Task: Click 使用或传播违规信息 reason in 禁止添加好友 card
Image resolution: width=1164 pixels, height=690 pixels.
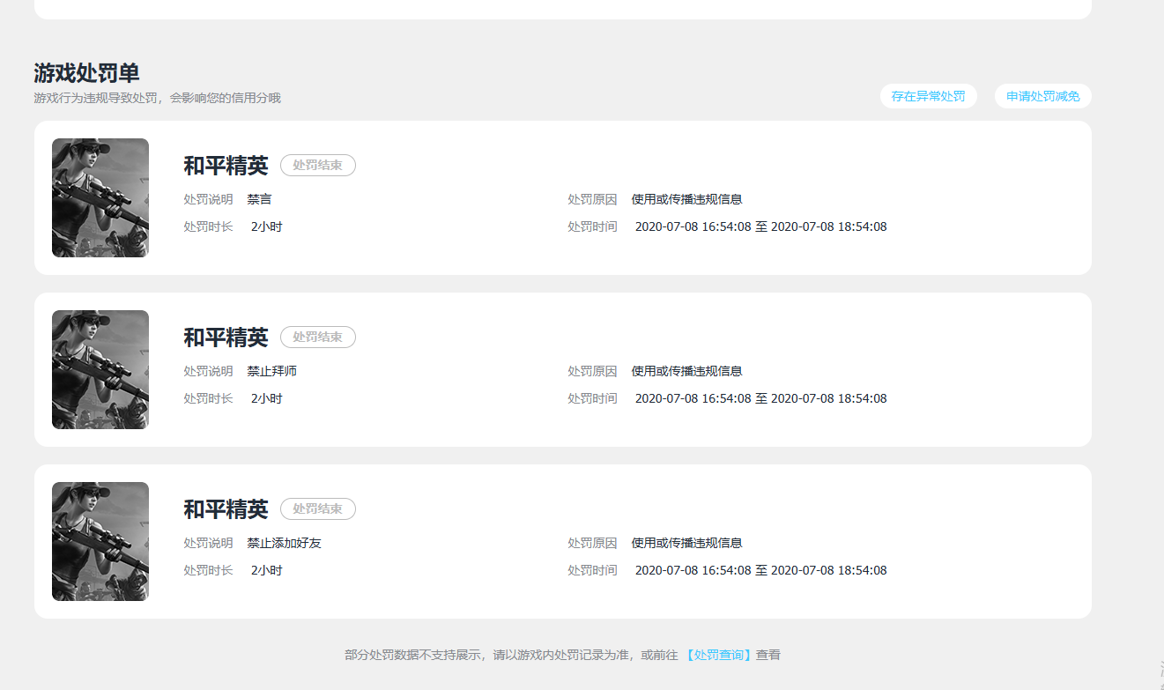Action: 686,543
